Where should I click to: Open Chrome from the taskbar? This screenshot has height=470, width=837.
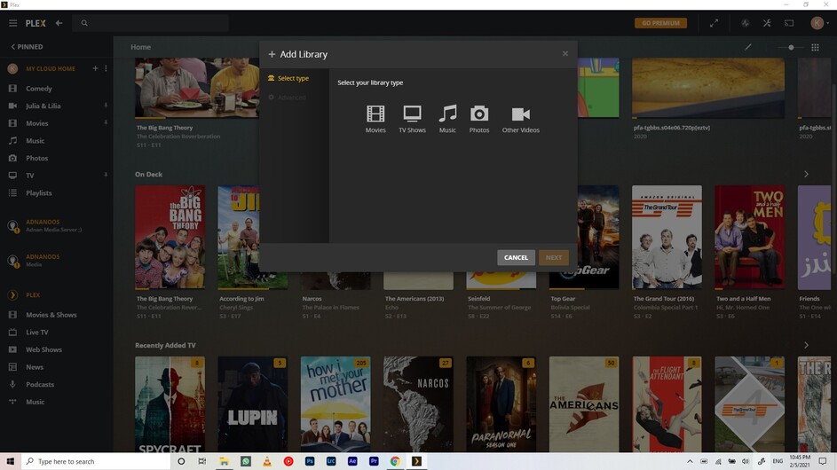[x=395, y=461]
